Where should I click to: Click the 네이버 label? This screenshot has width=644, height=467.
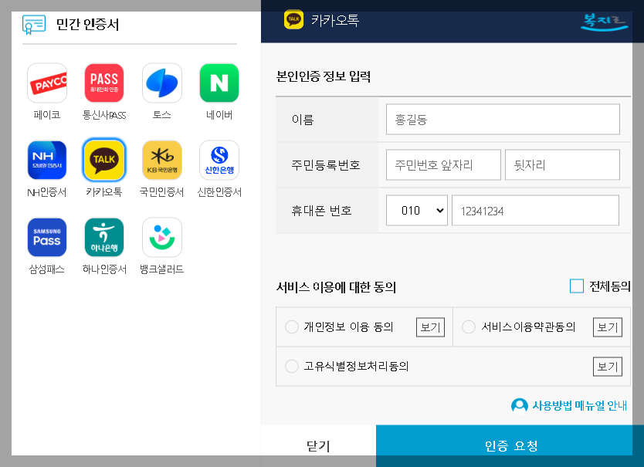pos(219,115)
